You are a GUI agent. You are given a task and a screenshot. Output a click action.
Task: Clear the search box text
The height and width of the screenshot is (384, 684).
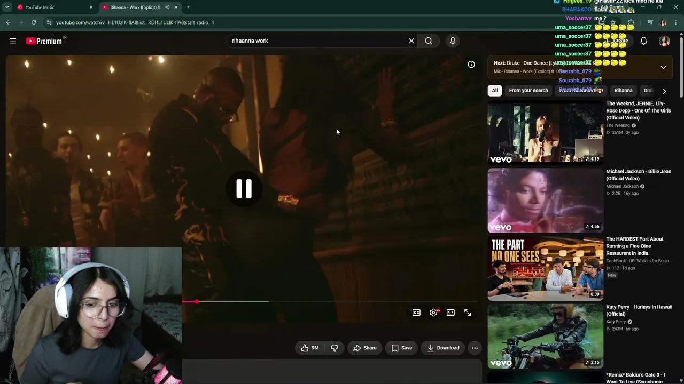411,41
